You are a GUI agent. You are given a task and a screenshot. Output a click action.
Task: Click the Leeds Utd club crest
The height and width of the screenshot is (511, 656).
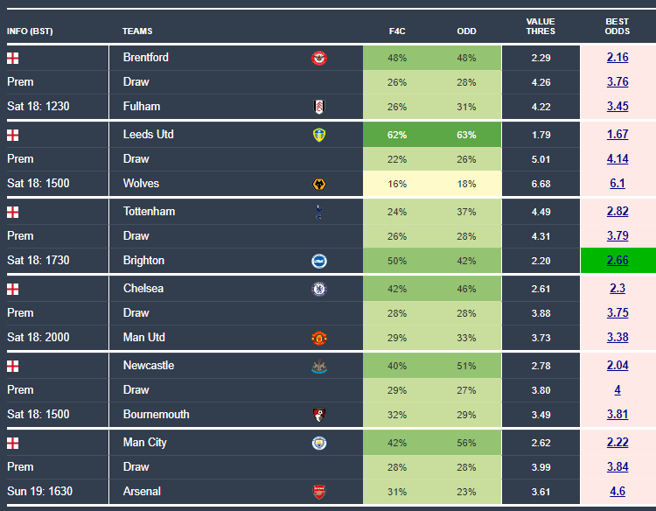319,135
